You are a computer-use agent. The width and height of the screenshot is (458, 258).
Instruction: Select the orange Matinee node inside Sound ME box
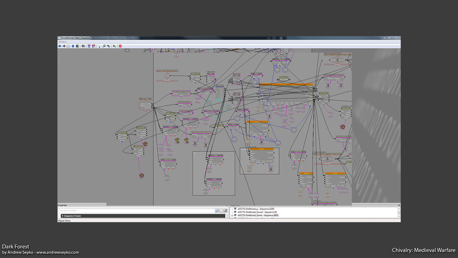pos(262,156)
